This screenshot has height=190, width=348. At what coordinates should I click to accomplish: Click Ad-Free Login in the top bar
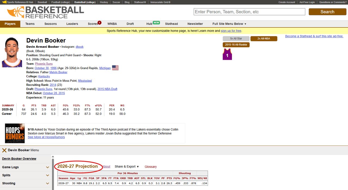[x=307, y=2]
